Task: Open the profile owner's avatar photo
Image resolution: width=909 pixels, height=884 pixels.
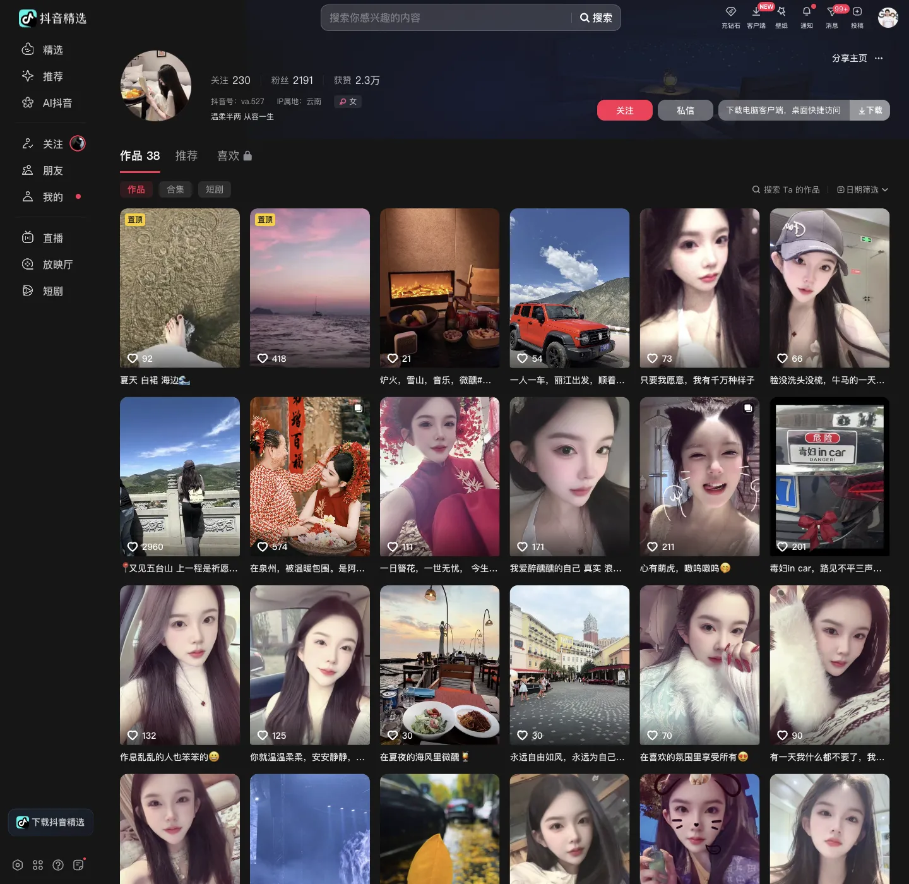Action: tap(156, 86)
